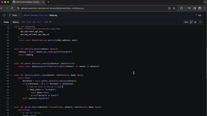
Task: Bookmark this page with the star
Action: coord(174,8)
